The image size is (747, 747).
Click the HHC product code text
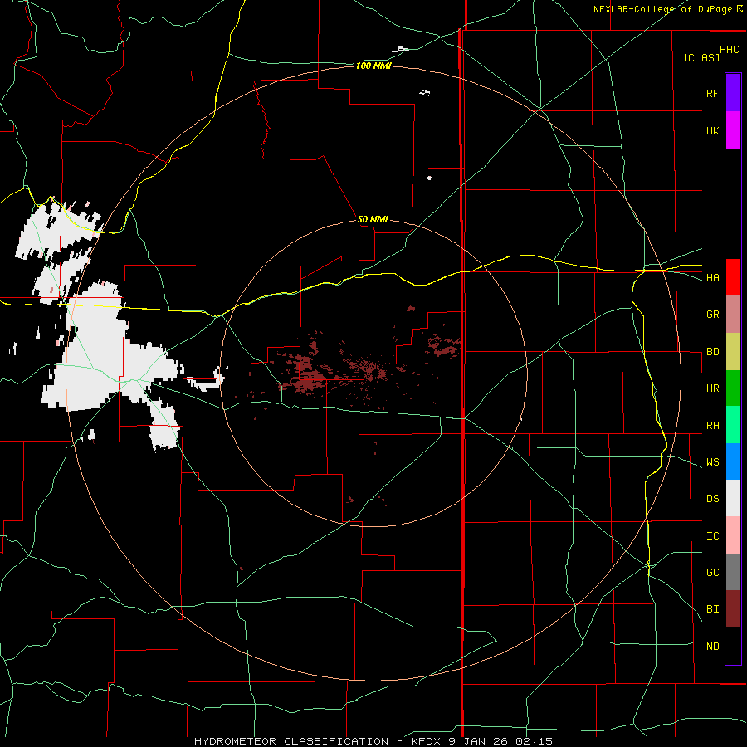[x=729, y=50]
